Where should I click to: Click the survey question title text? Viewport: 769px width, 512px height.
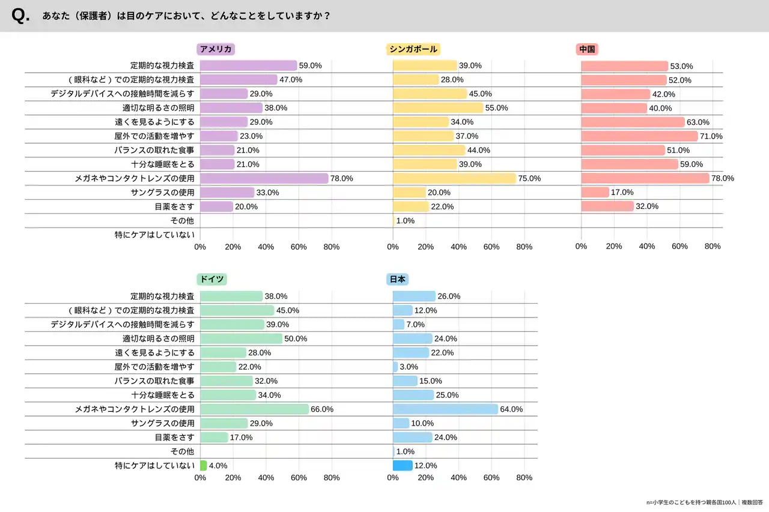pos(186,16)
